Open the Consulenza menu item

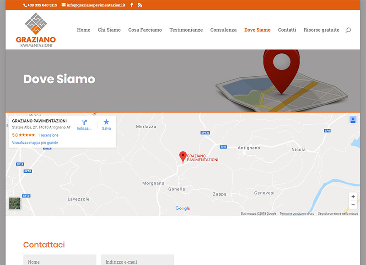pos(223,30)
